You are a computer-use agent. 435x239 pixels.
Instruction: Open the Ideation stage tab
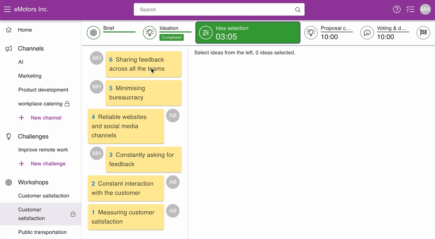click(167, 33)
